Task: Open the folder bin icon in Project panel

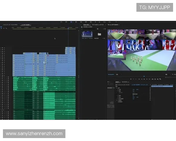Action: pyautogui.click(x=99, y=34)
